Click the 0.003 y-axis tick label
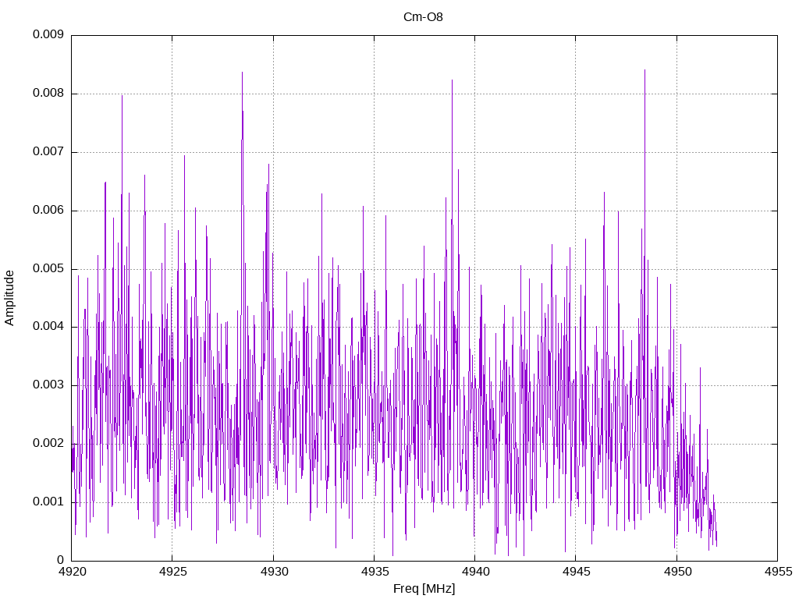 [x=48, y=385]
